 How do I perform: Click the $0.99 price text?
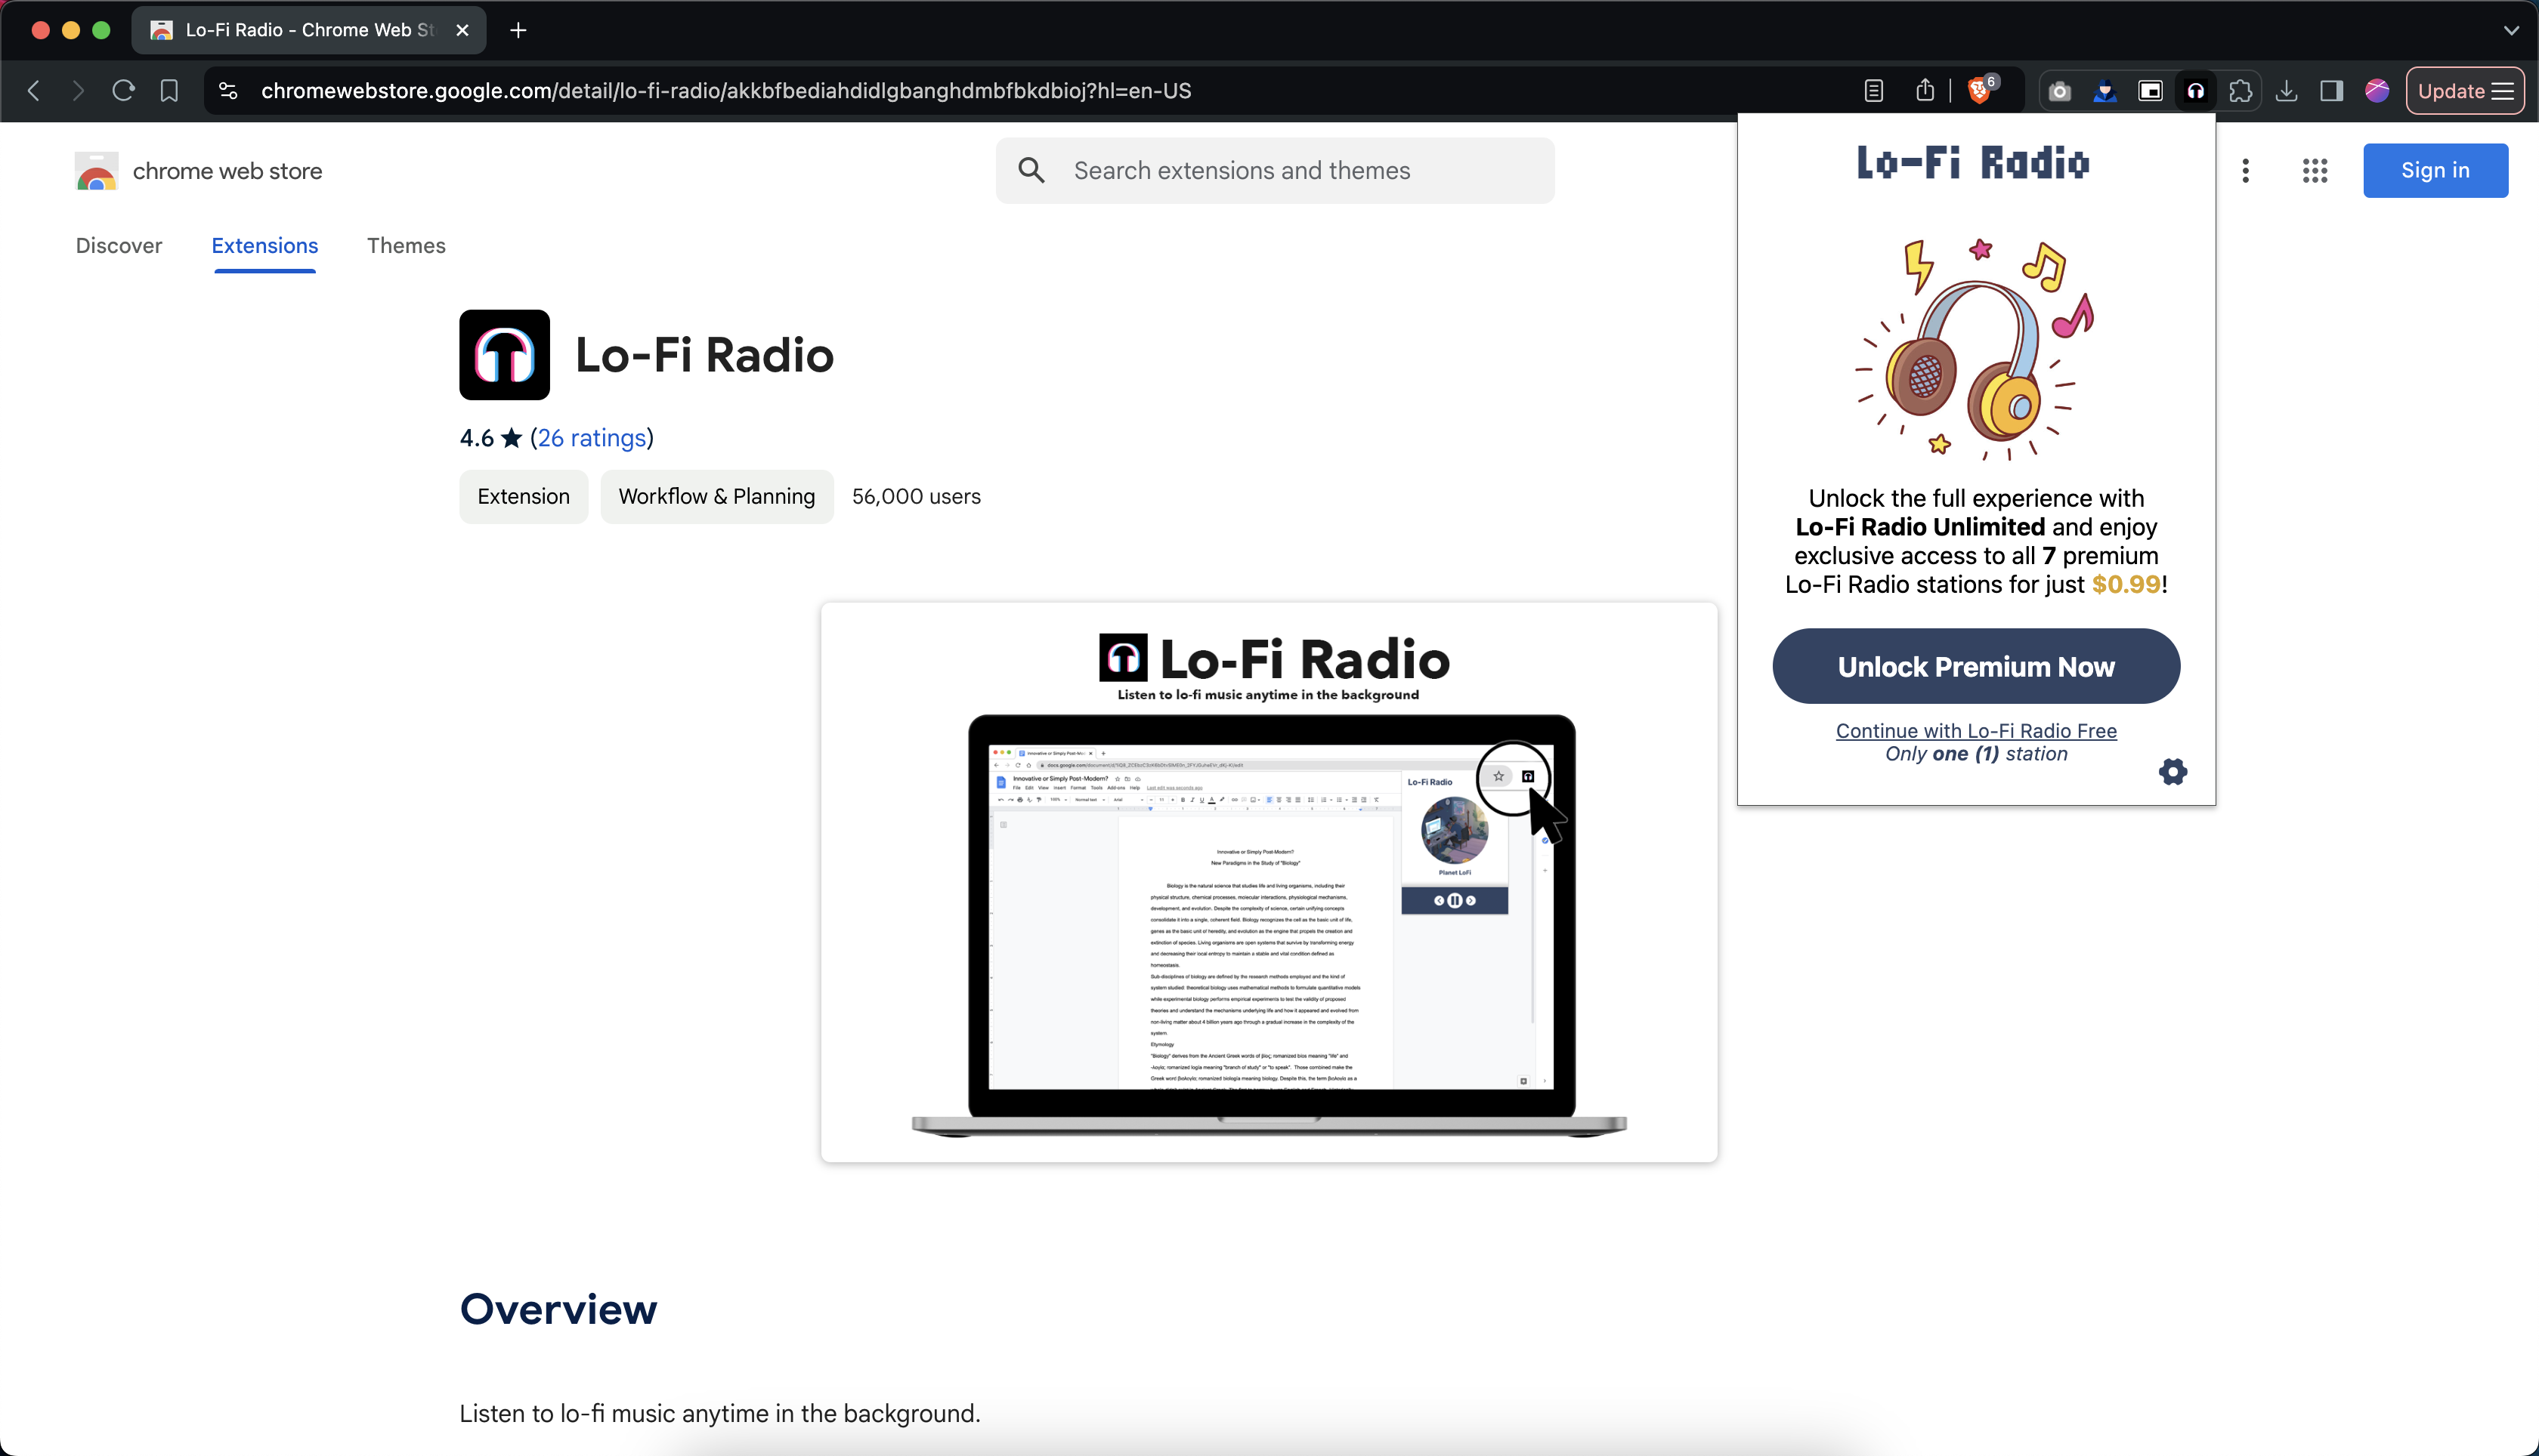pos(2126,585)
